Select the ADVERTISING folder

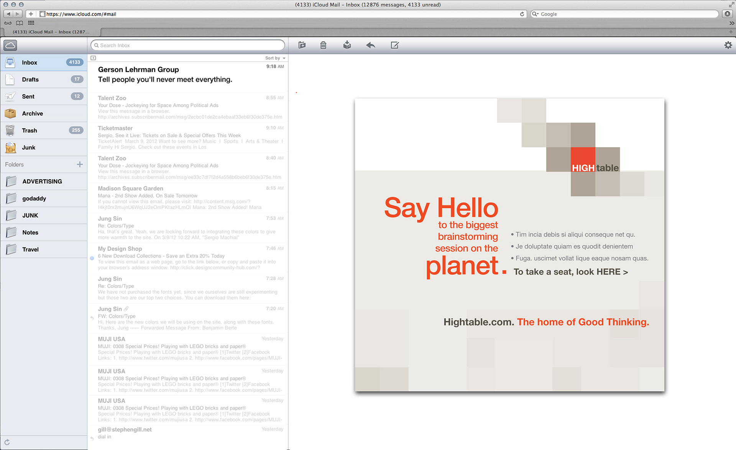(x=44, y=181)
